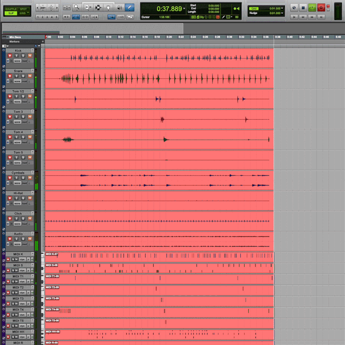Open the main counter time scale dropdown
This screenshot has width=345, height=345.
184,8
